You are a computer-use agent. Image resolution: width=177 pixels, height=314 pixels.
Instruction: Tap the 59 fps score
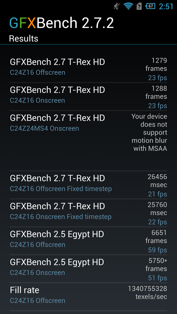157,250
